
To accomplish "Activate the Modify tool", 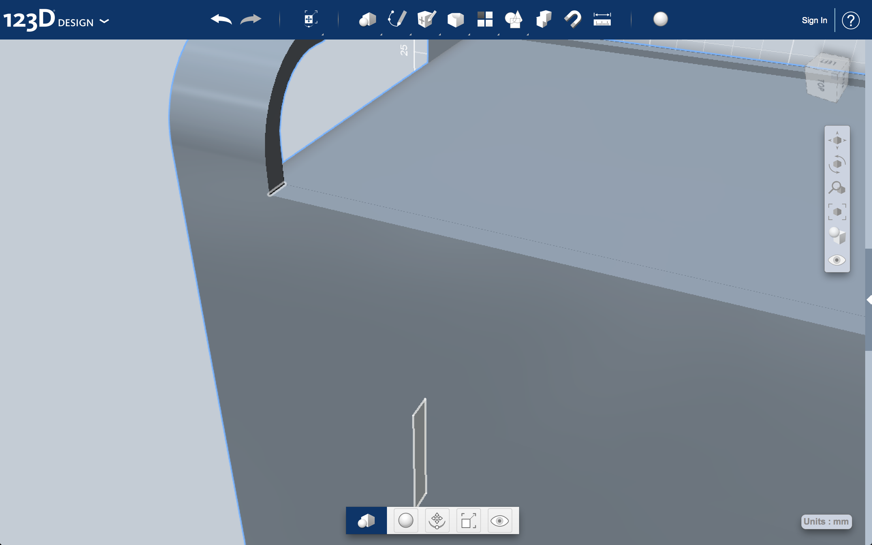I will tap(456, 20).
